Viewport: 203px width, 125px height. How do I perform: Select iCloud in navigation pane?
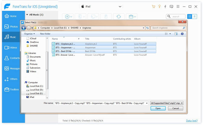click(x=31, y=38)
